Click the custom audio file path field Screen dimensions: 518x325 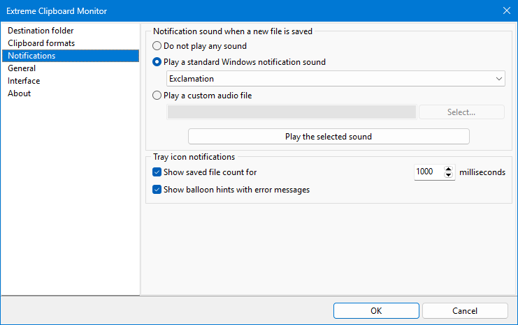pos(292,112)
